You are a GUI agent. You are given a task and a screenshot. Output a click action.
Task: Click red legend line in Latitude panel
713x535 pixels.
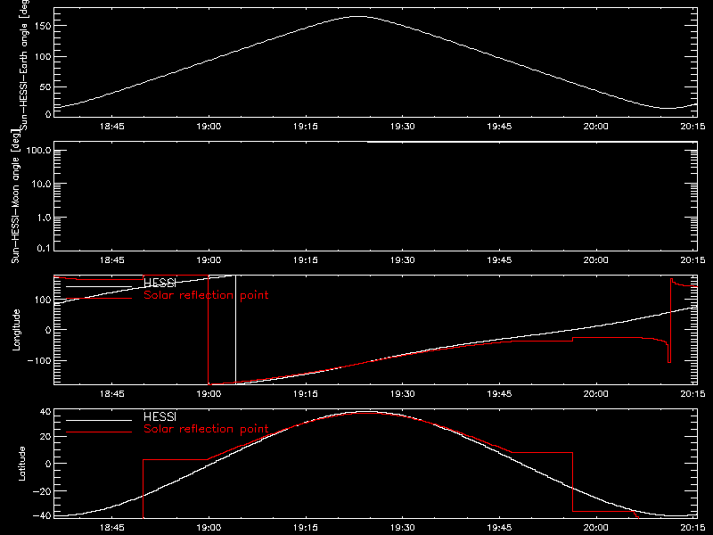pos(99,432)
